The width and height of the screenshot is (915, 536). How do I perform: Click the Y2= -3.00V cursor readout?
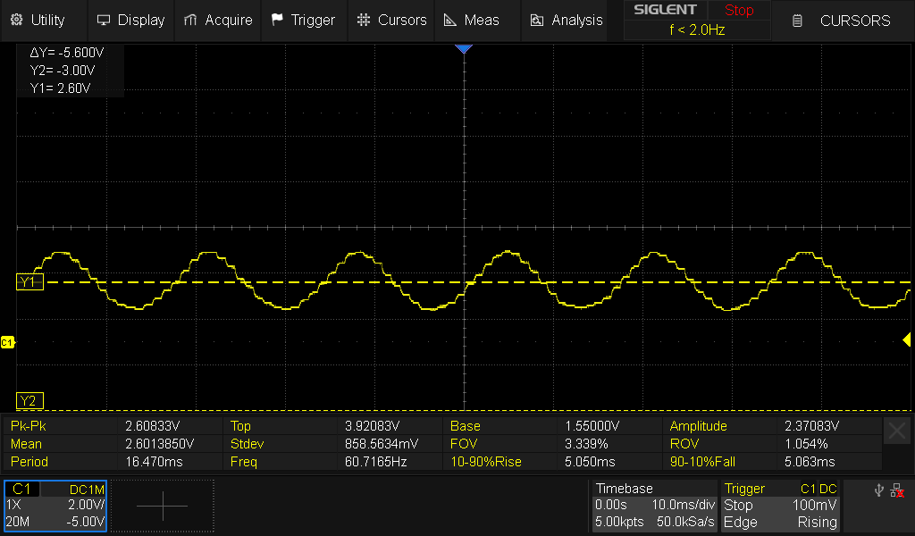pyautogui.click(x=63, y=71)
